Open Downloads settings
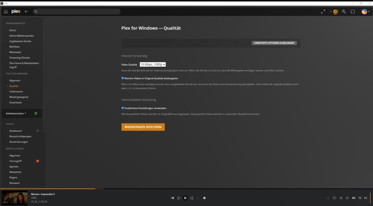This screenshot has height=206, width=373. coord(15,102)
